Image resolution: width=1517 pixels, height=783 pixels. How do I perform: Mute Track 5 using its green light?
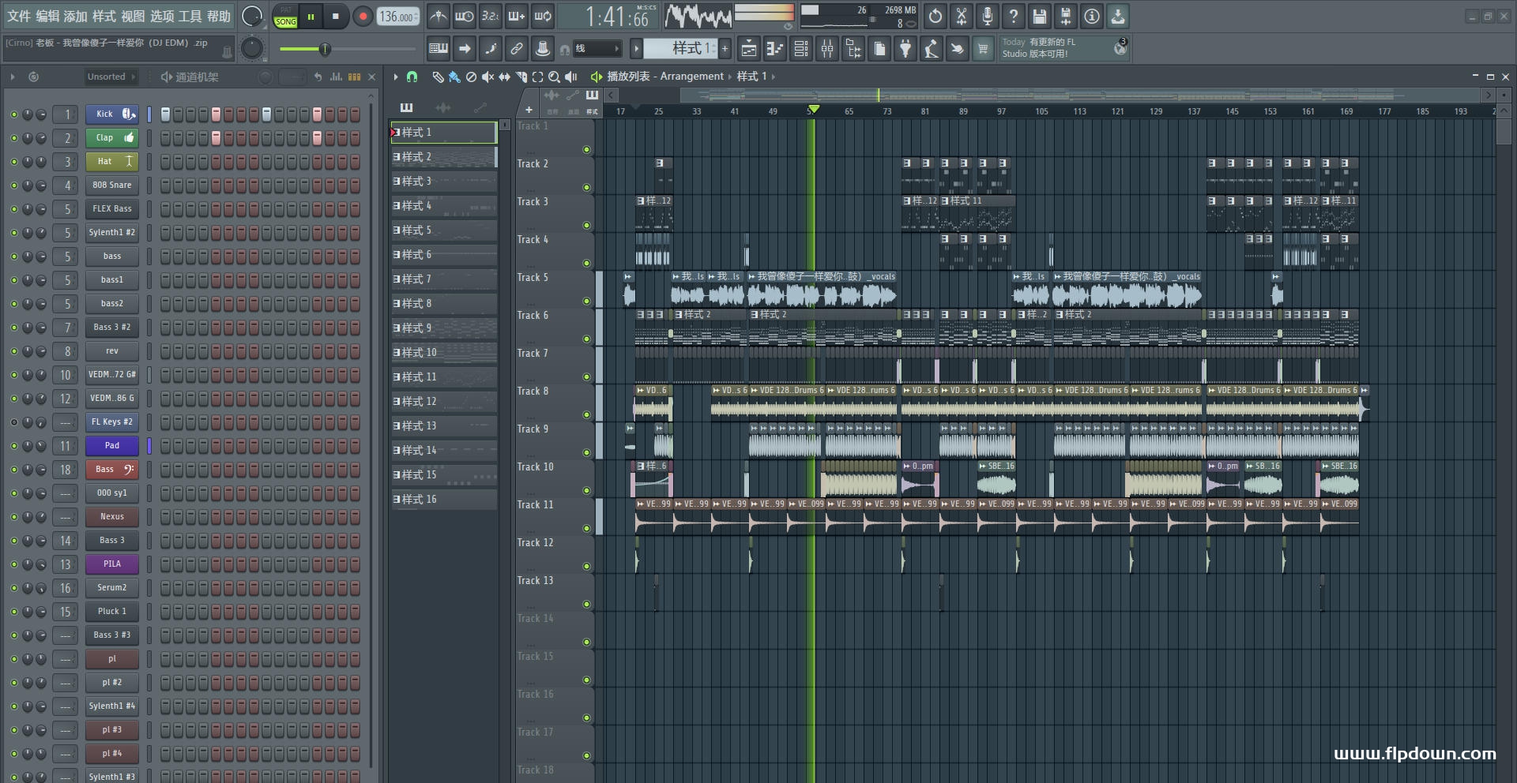point(586,301)
